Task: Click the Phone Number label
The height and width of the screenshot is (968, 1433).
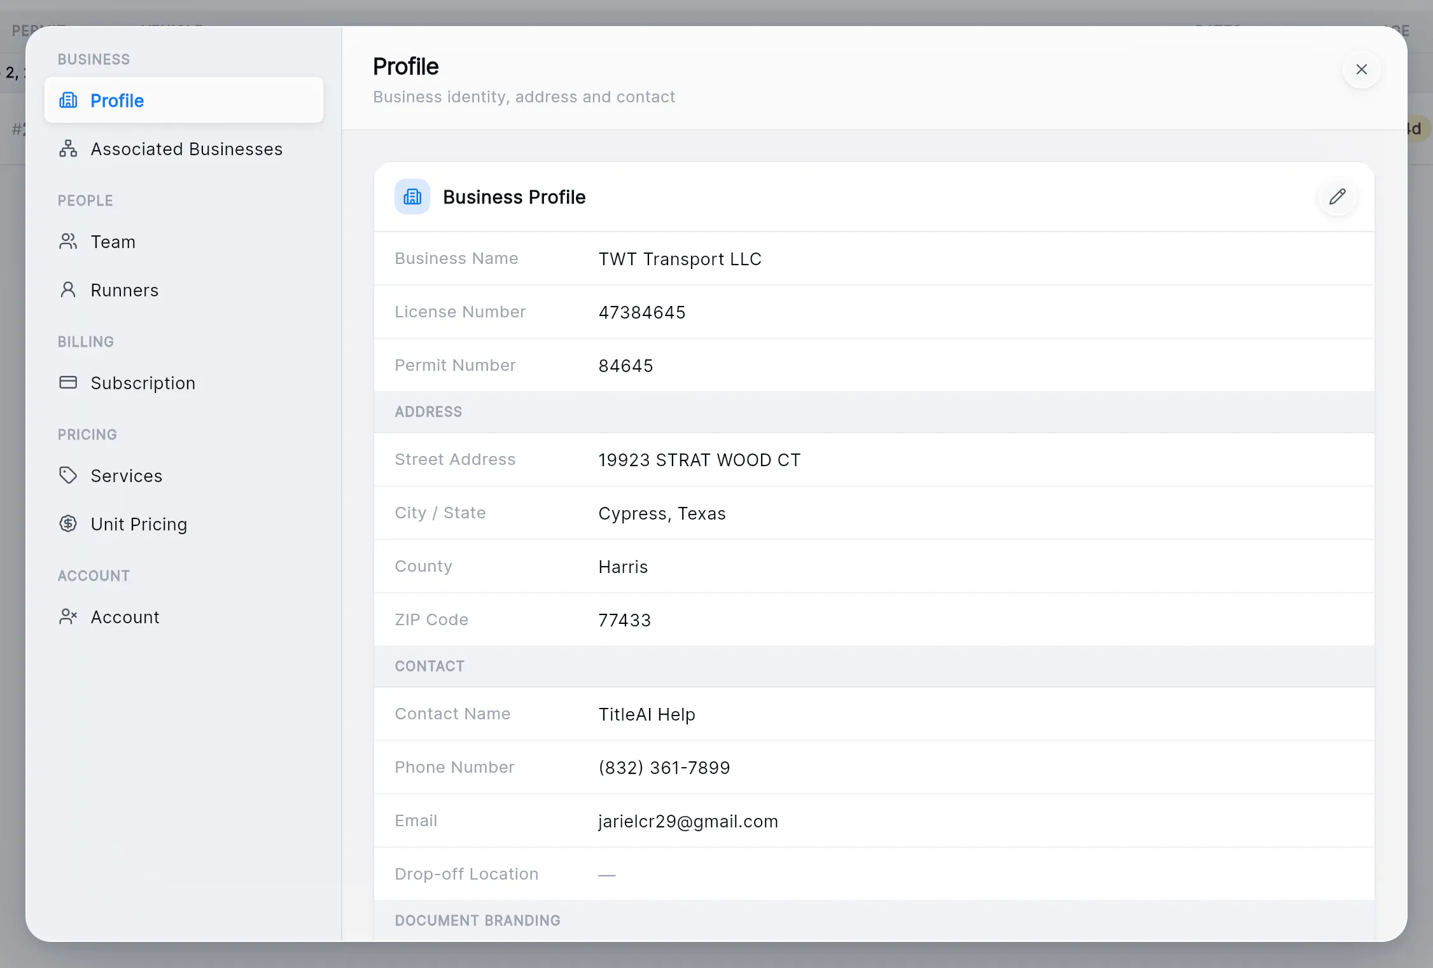Action: [454, 767]
